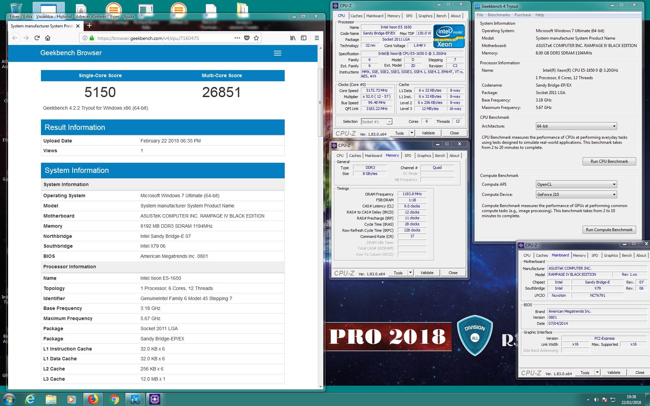
Task: Click Validate in Memory CPU-Z window
Action: 427,273
